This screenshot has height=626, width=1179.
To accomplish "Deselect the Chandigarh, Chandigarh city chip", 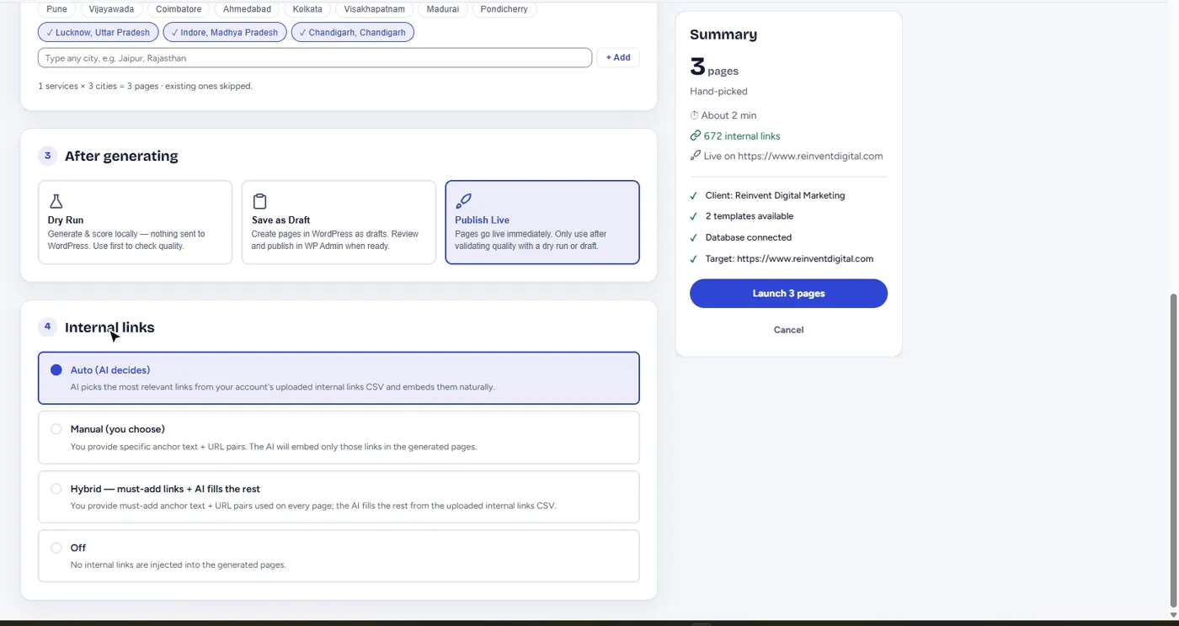I will tap(353, 32).
